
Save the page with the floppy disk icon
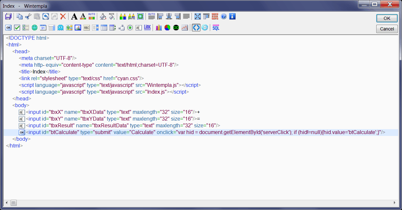coord(8,16)
